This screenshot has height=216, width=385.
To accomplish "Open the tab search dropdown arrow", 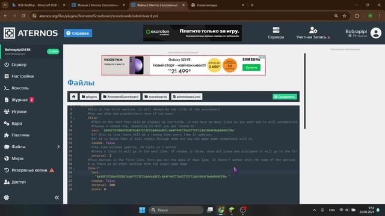I will tap(5, 5).
